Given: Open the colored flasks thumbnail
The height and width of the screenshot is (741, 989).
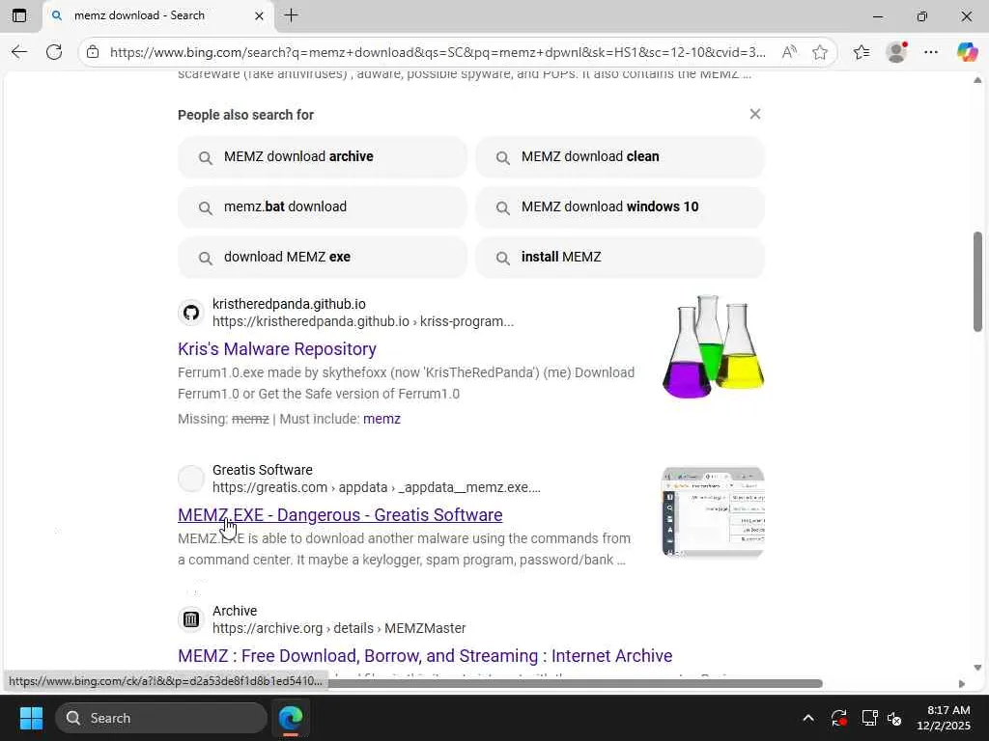Looking at the screenshot, I should click(x=713, y=346).
